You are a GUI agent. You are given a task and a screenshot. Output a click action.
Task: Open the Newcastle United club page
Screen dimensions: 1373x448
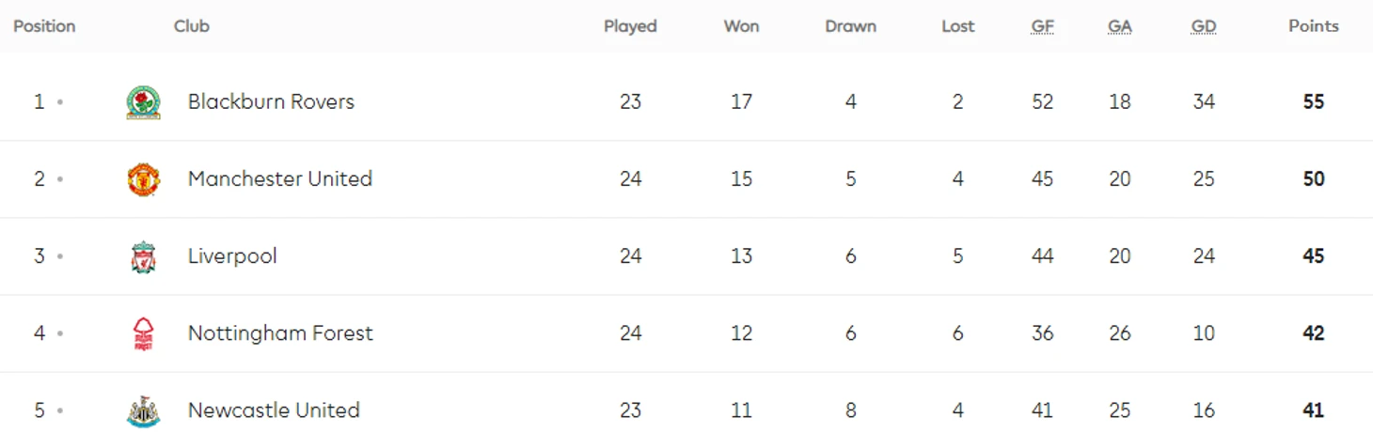click(x=274, y=409)
